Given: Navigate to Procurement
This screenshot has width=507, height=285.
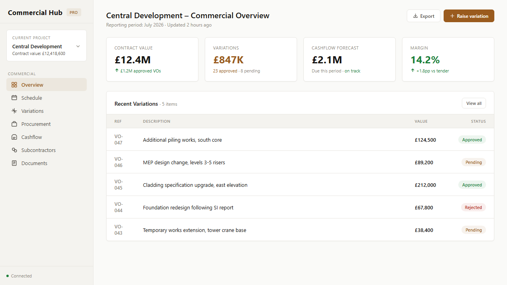Looking at the screenshot, I should 46,124.
